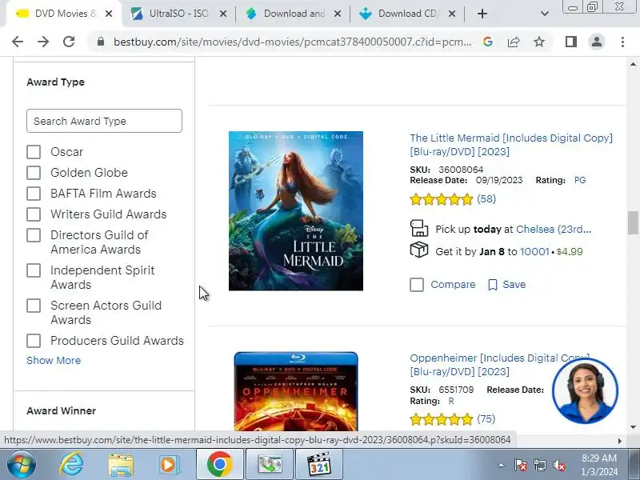Show More award types
The width and height of the screenshot is (640, 480).
(x=54, y=361)
